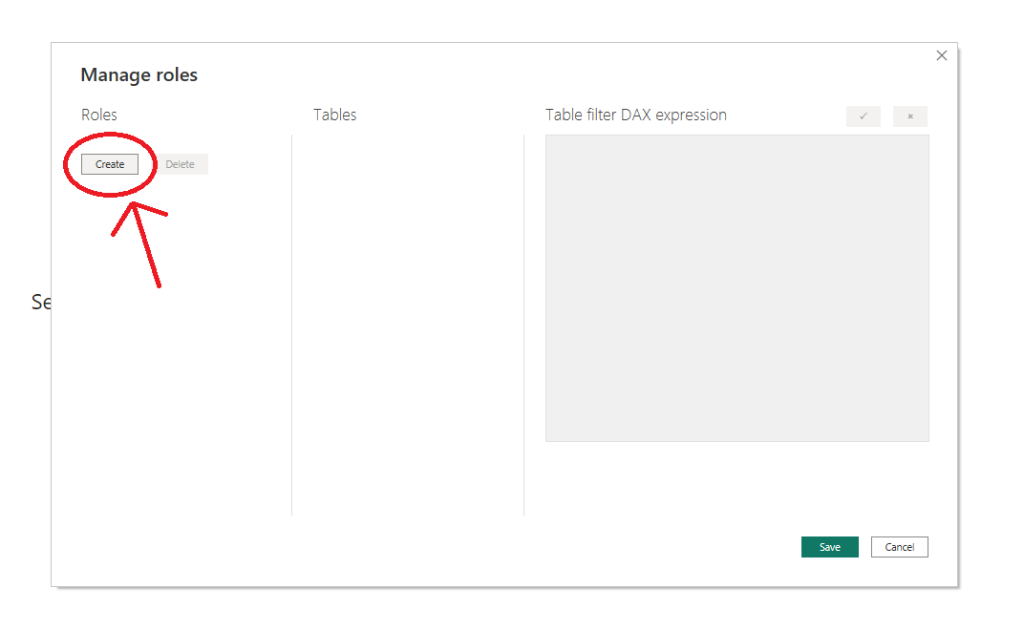
Task: Click the red-circled Create button icon area
Action: [108, 163]
